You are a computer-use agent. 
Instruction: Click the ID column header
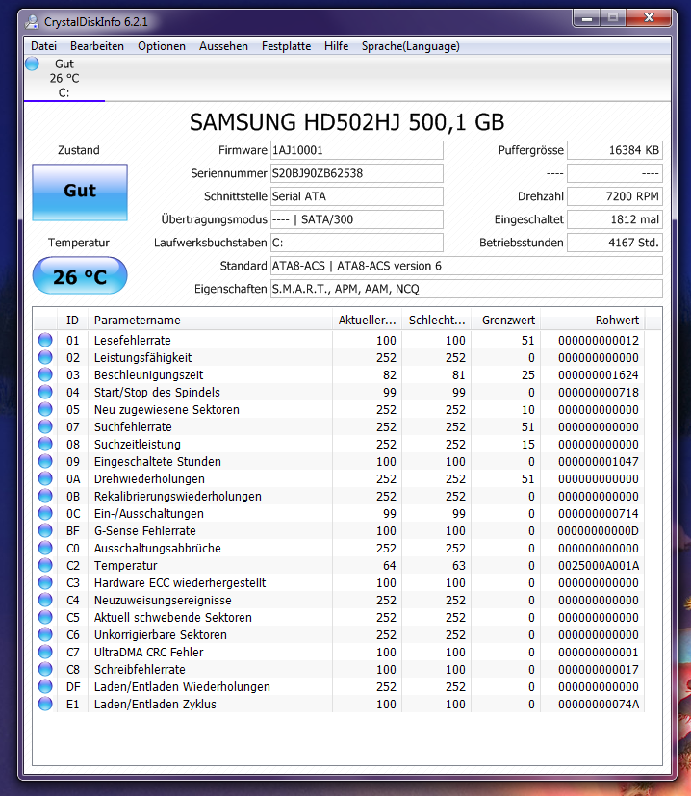72,321
